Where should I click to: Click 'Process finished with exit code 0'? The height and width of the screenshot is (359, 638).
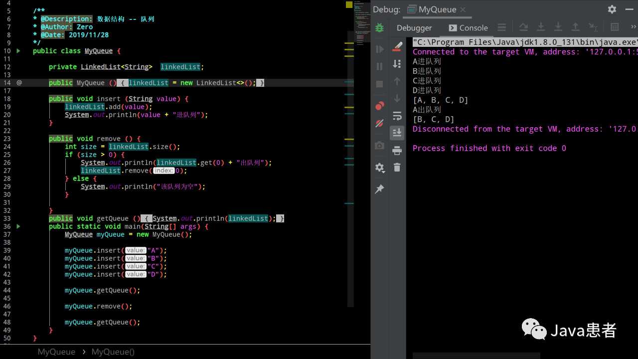(x=489, y=149)
